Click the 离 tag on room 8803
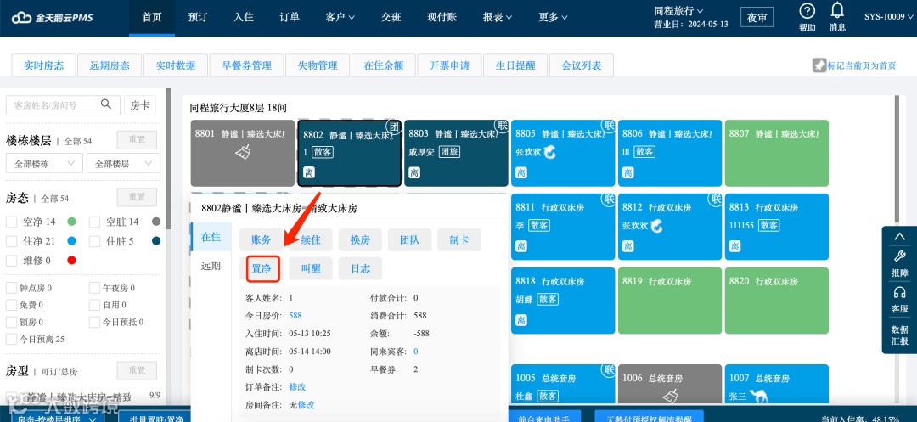 tap(414, 172)
